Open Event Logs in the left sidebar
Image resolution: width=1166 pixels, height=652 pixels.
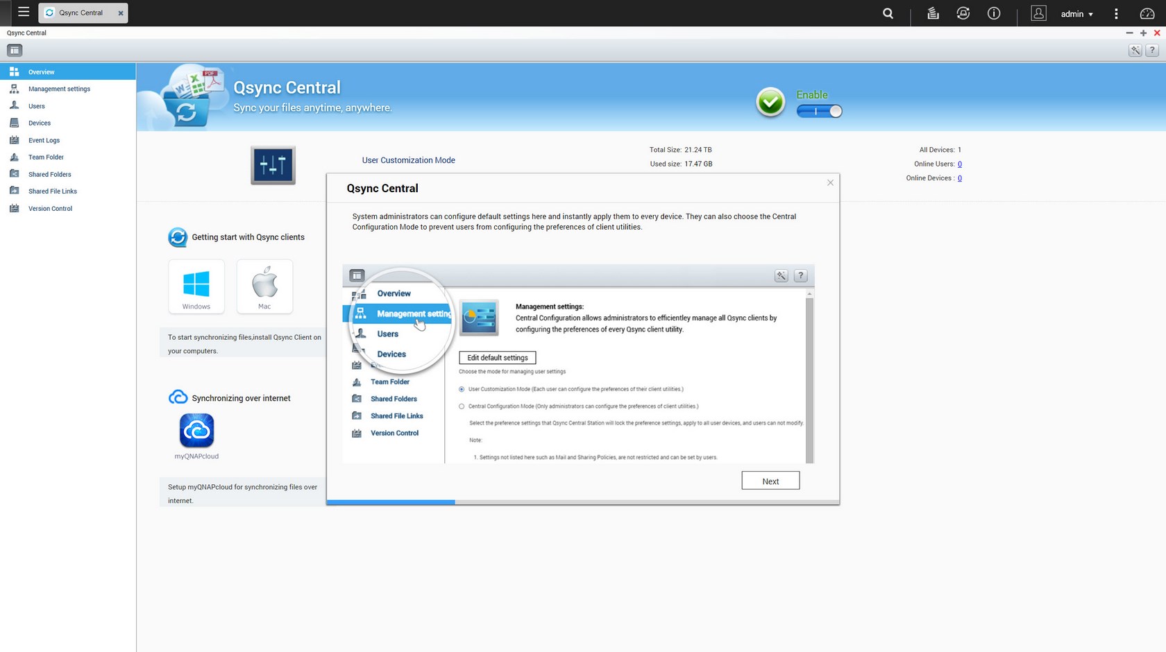tap(68, 140)
